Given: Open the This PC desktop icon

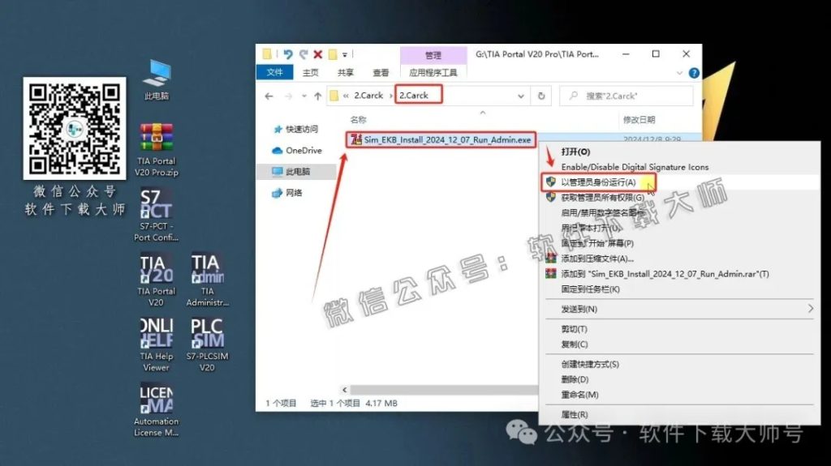Looking at the screenshot, I should (x=157, y=79).
